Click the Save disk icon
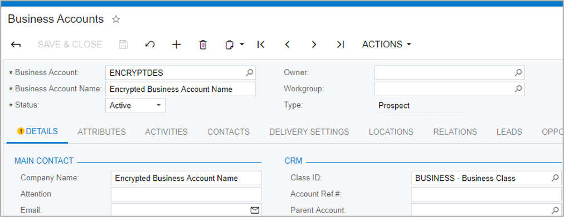564x217 pixels. (123, 45)
